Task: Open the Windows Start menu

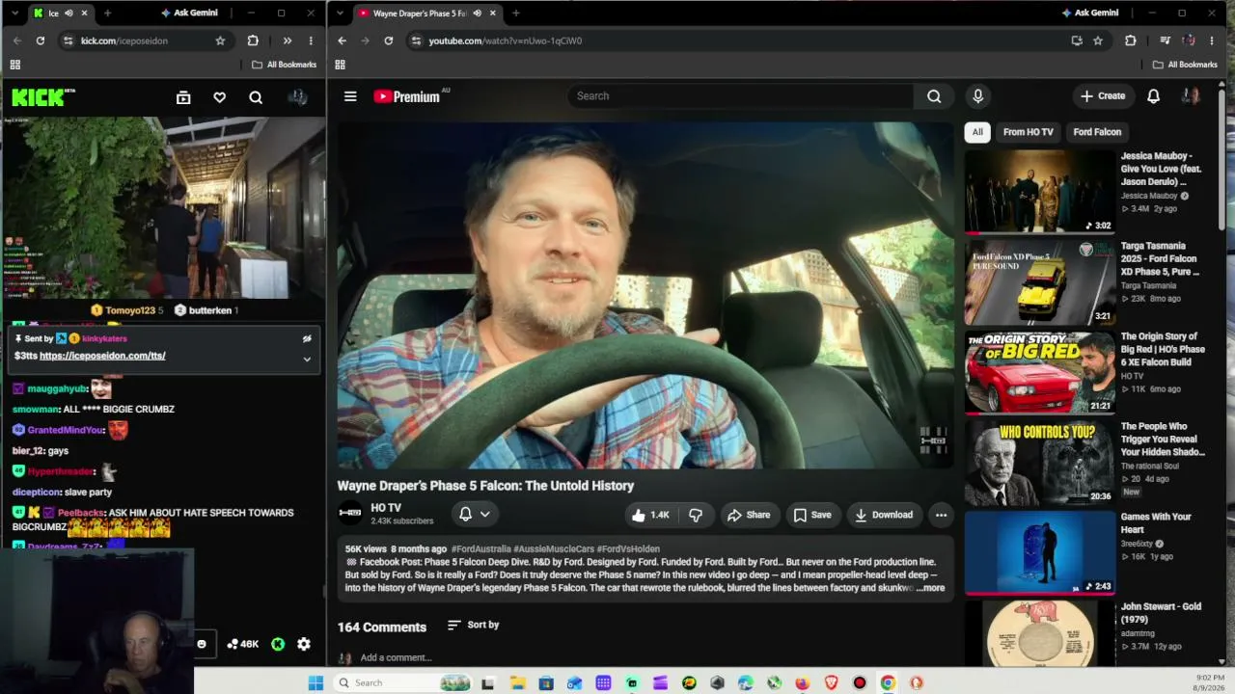Action: 316,683
